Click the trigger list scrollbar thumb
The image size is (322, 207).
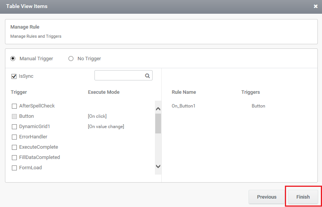point(158,124)
